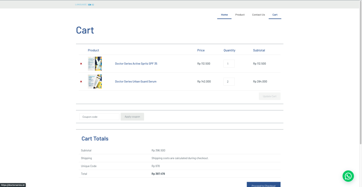Click the Shipping row label

(x=86, y=158)
